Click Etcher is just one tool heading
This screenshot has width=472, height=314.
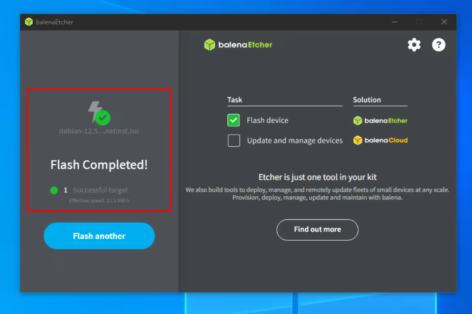pyautogui.click(x=318, y=177)
